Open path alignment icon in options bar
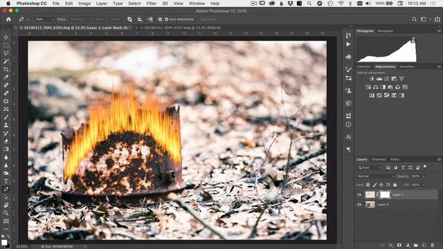 coord(140,19)
